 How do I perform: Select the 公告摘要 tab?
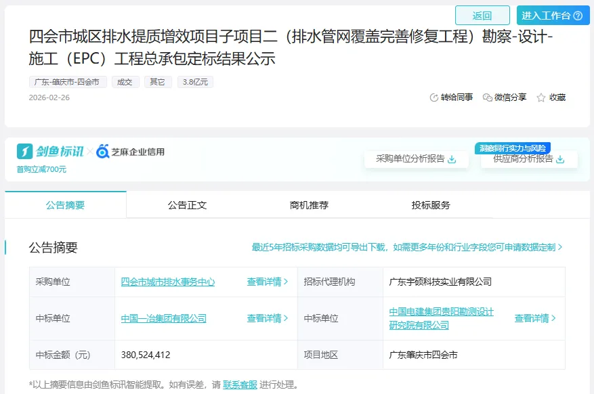tap(66, 205)
